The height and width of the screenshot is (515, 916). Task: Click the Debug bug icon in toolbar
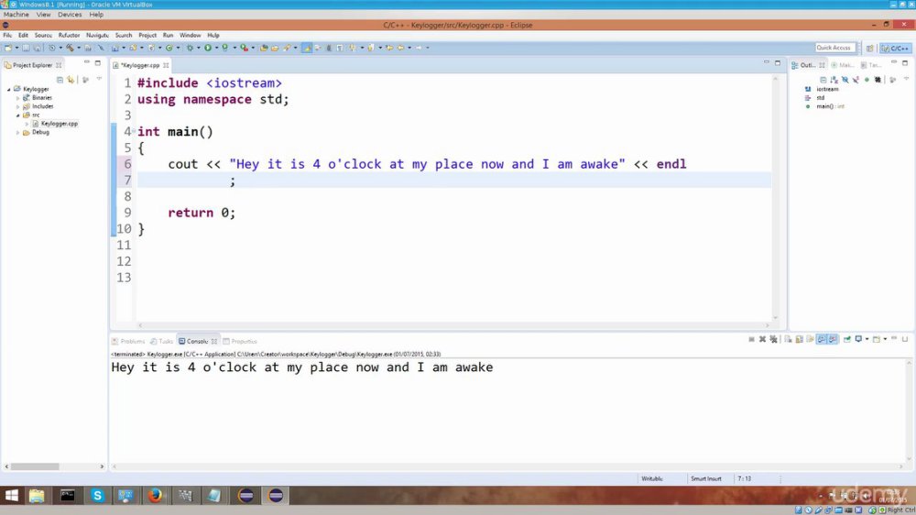coord(191,48)
